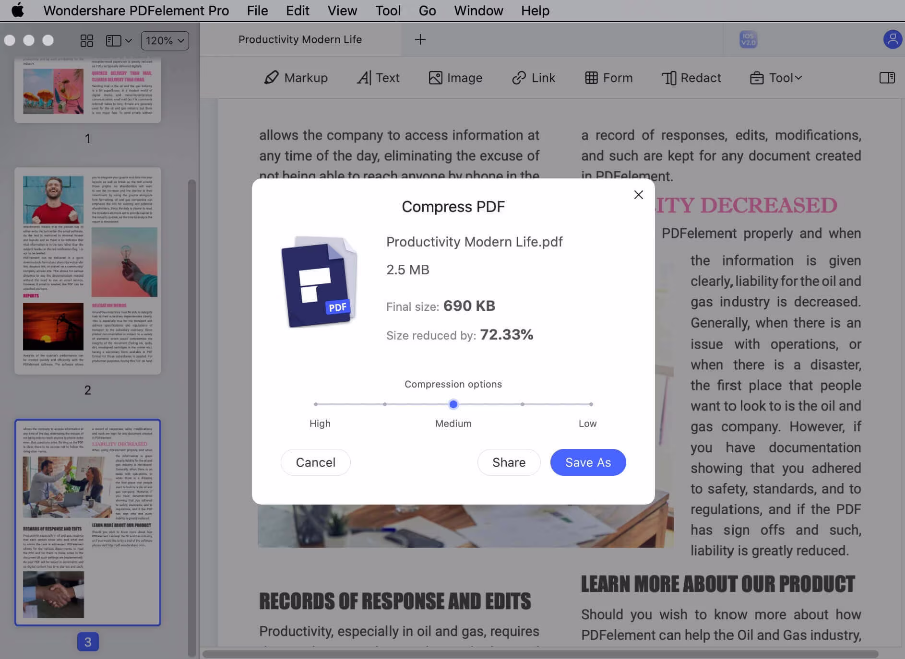Image resolution: width=905 pixels, height=659 pixels.
Task: Select page 1 thumbnail
Action: coord(88,89)
